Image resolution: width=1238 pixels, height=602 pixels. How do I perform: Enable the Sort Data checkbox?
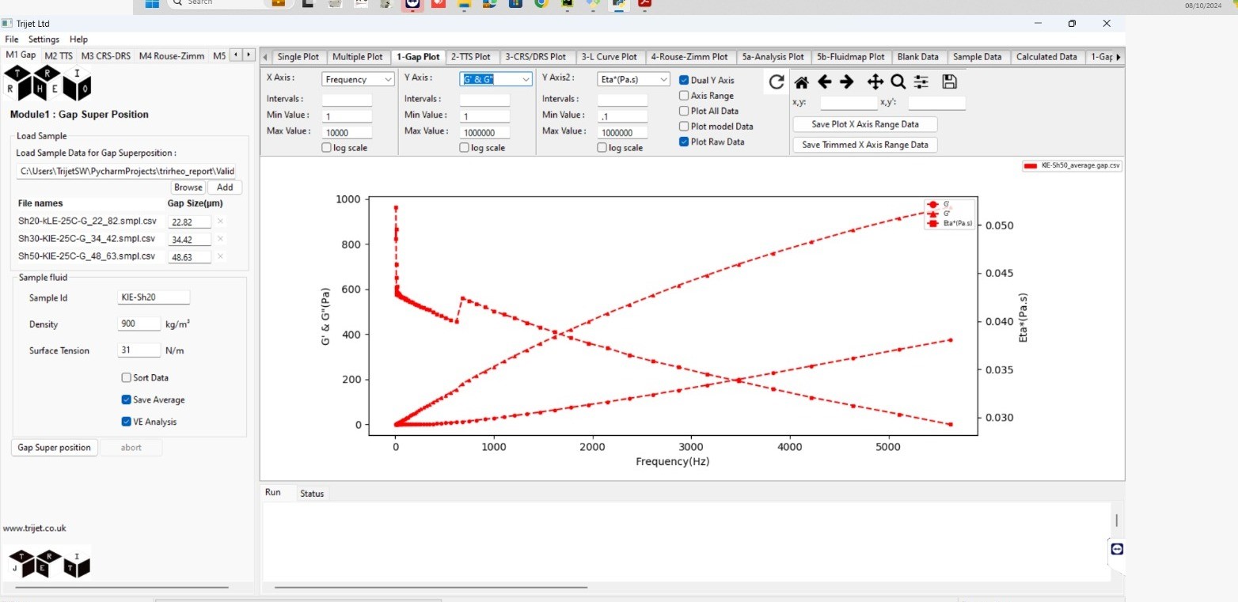pos(127,378)
